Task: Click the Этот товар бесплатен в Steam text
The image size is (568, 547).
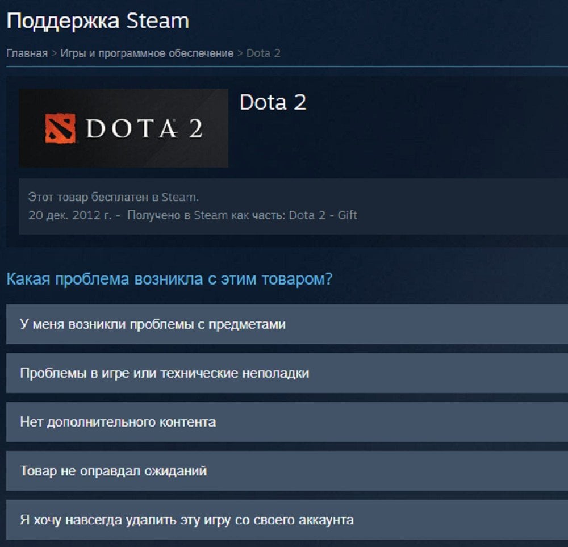Action: pyautogui.click(x=114, y=197)
